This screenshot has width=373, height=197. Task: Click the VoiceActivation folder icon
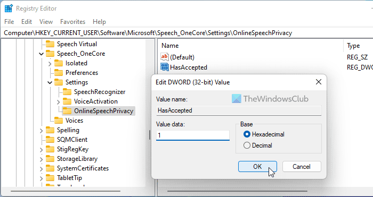click(x=67, y=101)
